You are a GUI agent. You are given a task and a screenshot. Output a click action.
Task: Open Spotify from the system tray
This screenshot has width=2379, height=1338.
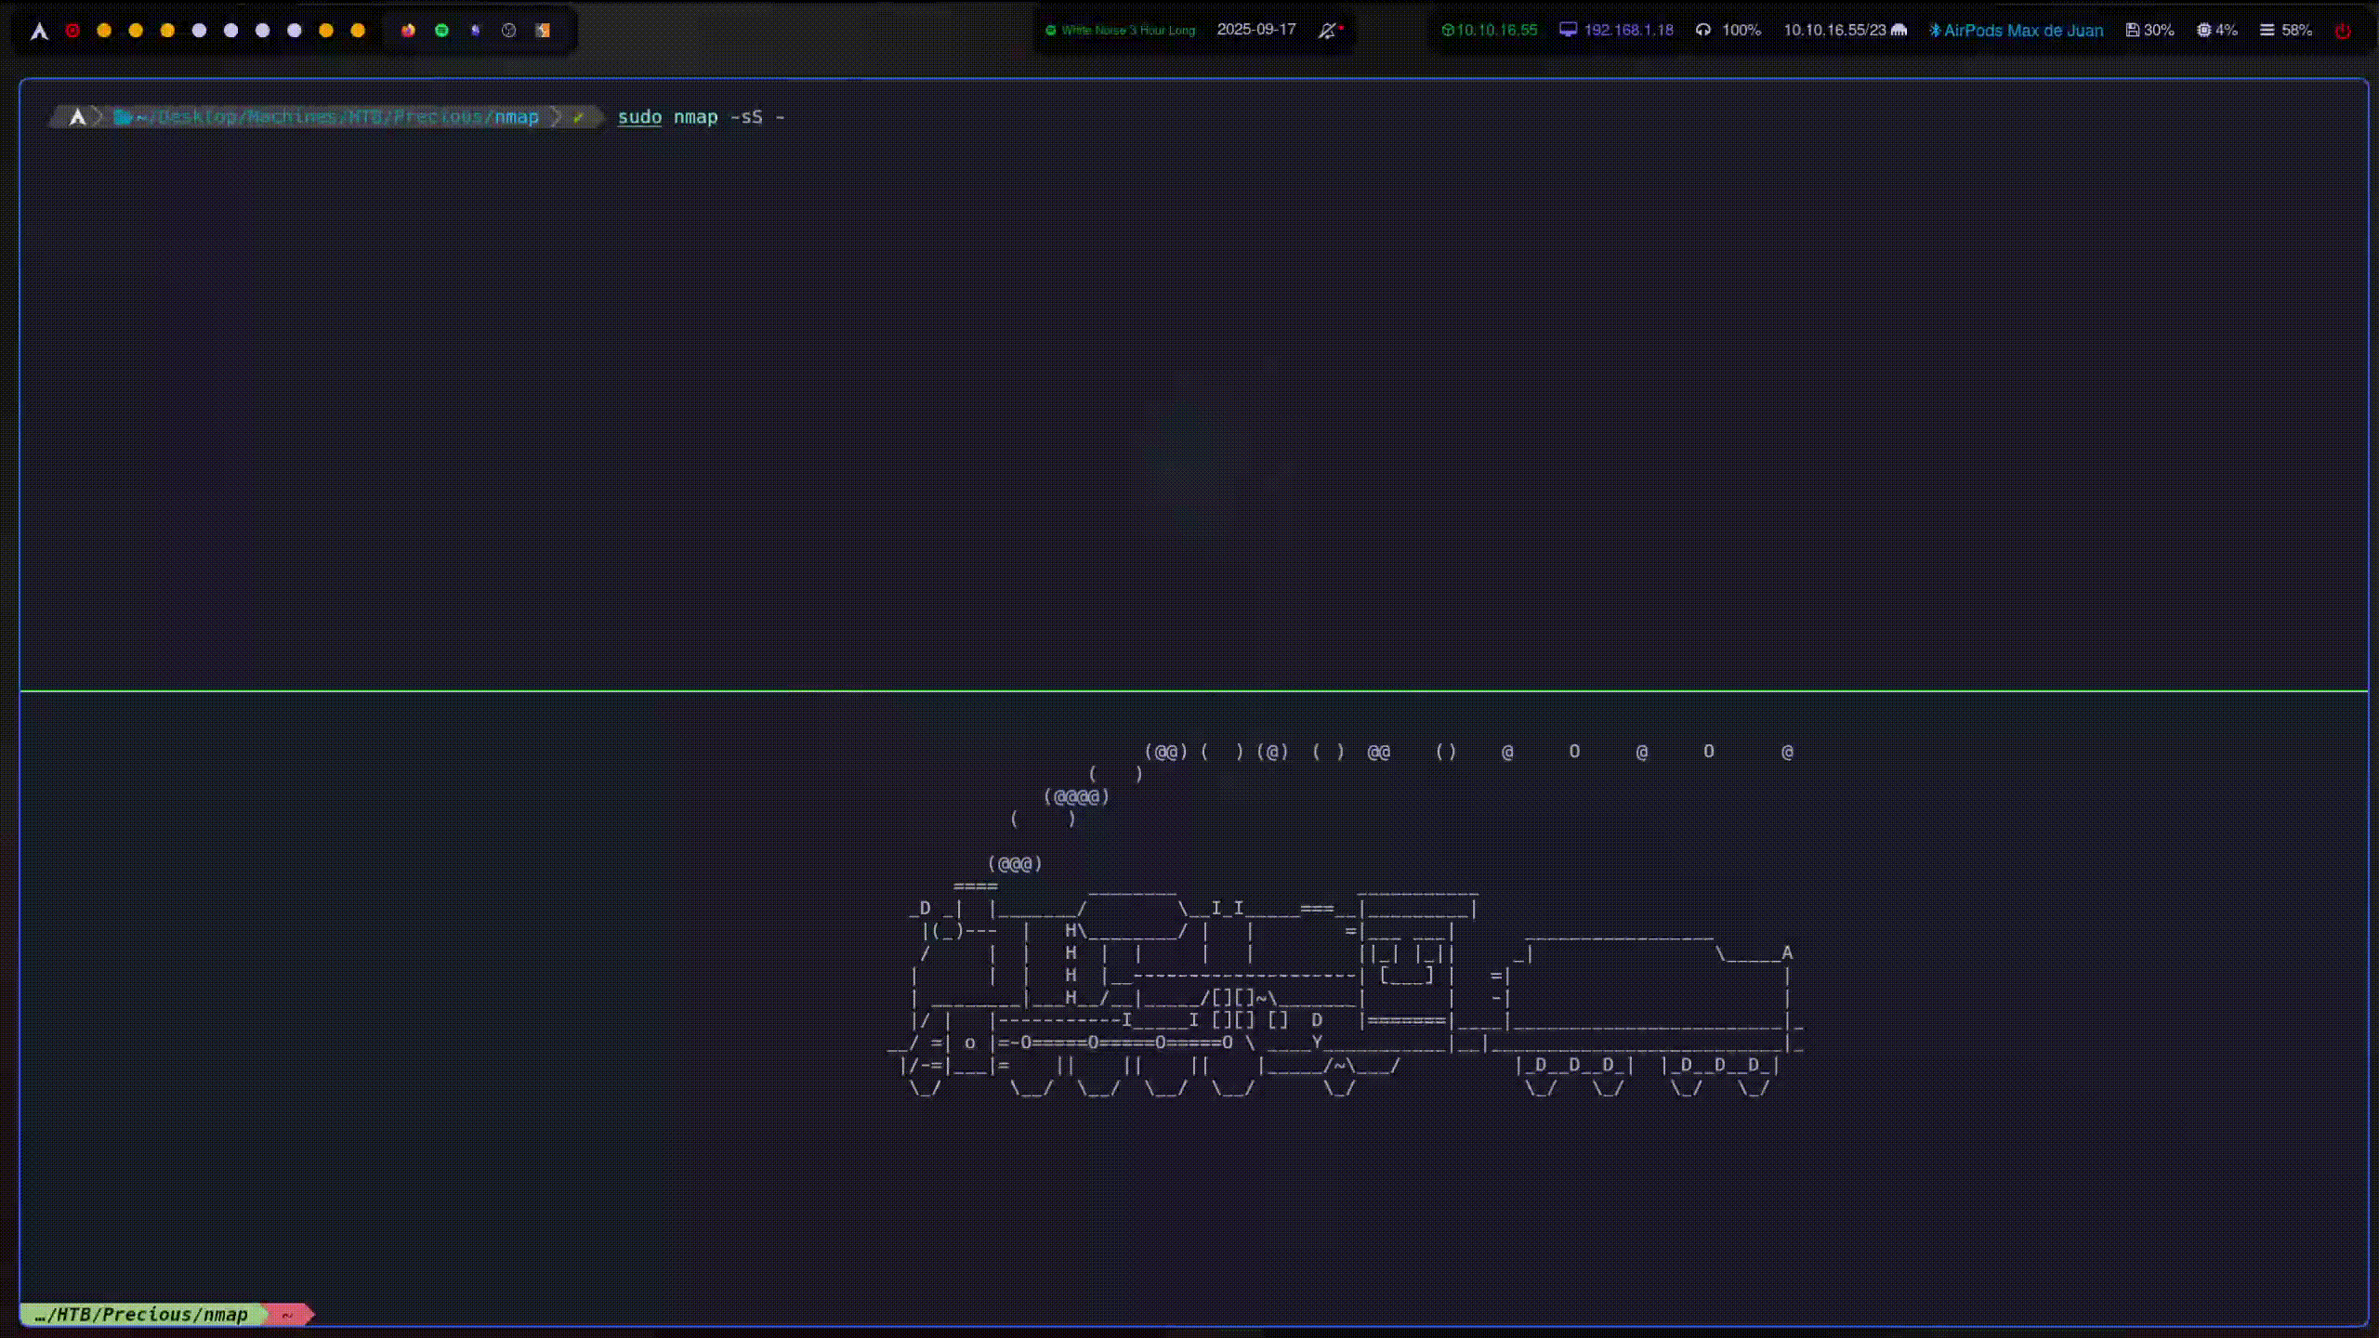click(442, 30)
